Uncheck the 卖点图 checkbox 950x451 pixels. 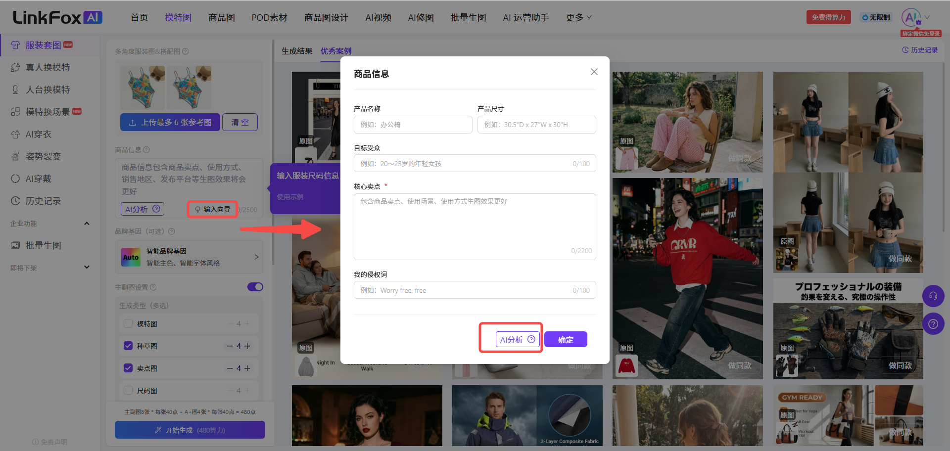tap(128, 368)
